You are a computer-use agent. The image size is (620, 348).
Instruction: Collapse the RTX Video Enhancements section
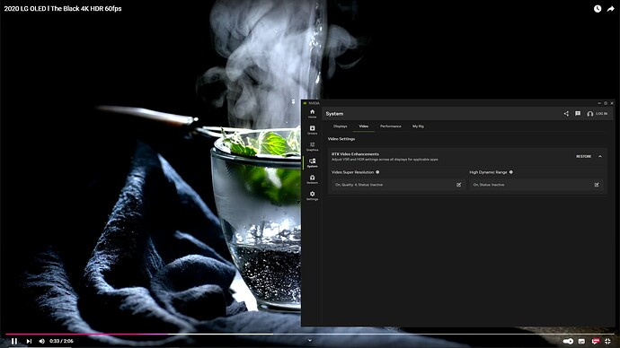click(x=600, y=157)
